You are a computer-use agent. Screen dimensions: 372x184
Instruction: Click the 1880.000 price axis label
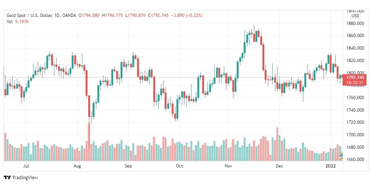pyautogui.click(x=355, y=24)
